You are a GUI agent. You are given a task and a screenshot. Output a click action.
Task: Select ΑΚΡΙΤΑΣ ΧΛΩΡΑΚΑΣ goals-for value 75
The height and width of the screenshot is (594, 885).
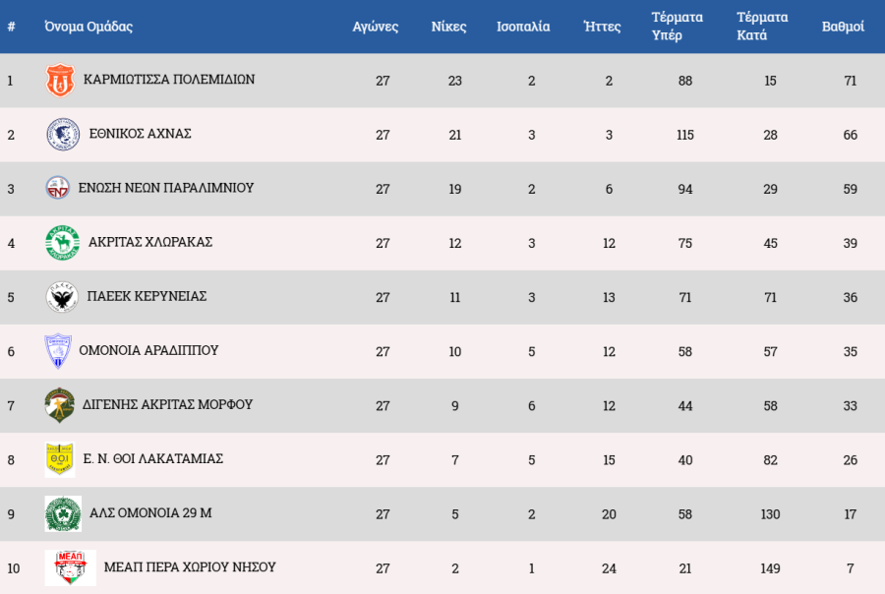(685, 243)
